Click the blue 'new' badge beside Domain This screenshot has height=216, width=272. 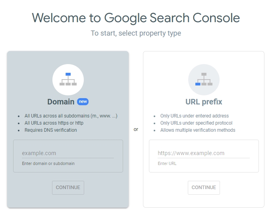83,102
